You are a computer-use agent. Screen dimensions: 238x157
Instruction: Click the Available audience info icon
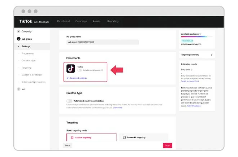coord(200,34)
